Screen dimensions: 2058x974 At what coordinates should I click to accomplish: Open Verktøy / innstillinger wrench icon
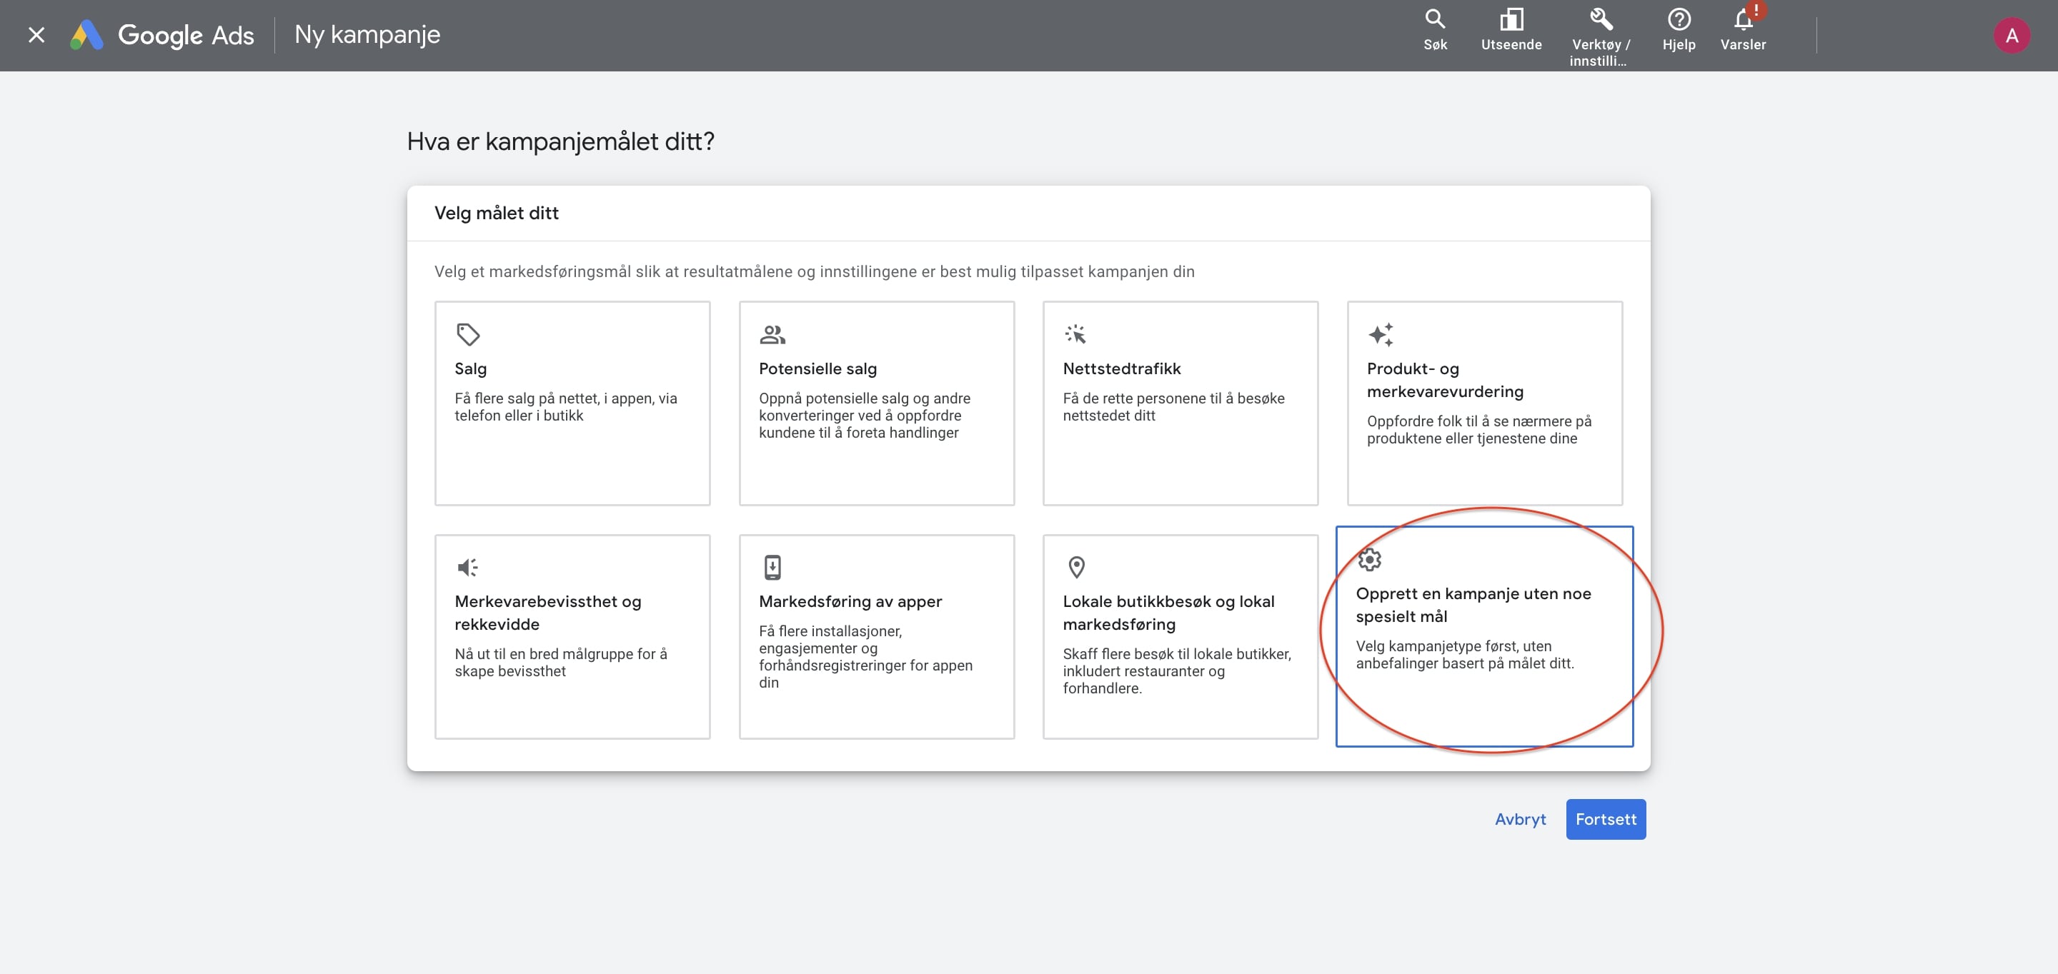(1600, 20)
